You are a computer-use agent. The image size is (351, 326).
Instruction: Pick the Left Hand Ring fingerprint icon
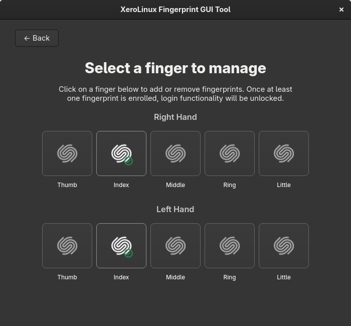[x=230, y=246]
